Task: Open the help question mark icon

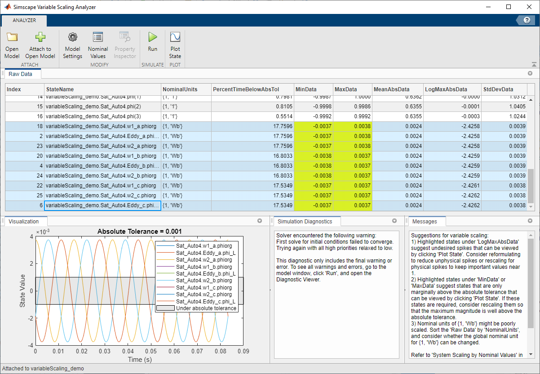Action: click(526, 20)
